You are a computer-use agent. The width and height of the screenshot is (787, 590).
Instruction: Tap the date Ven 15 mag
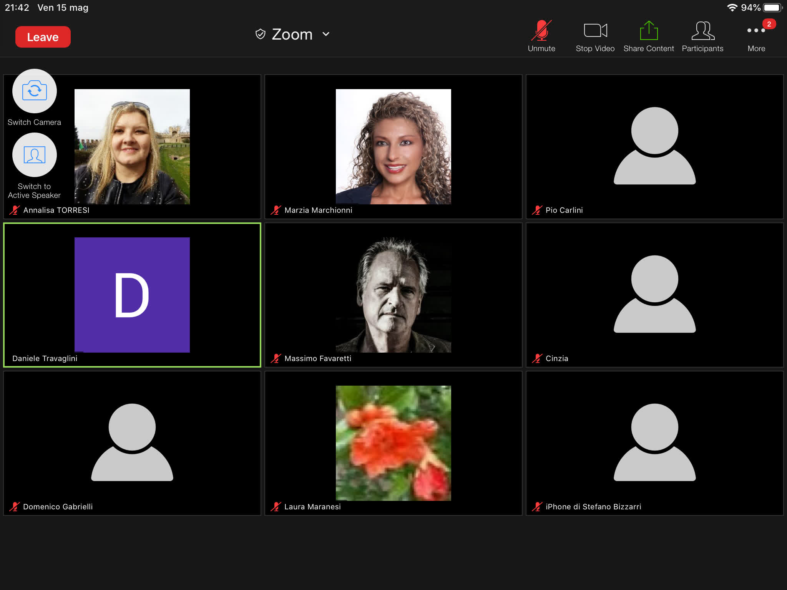pos(63,8)
